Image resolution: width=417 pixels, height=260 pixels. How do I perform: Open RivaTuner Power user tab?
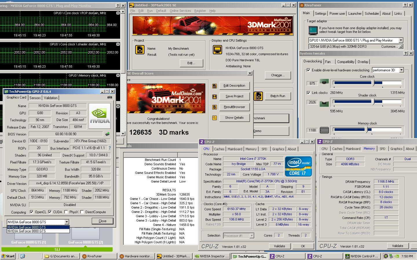337,14
